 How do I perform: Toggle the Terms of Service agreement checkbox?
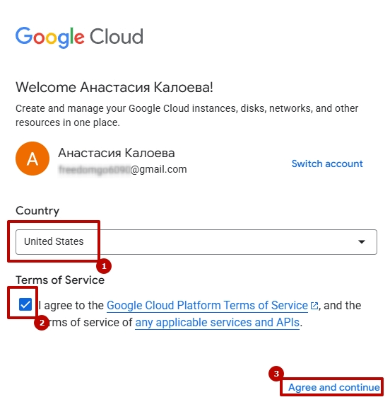25,304
